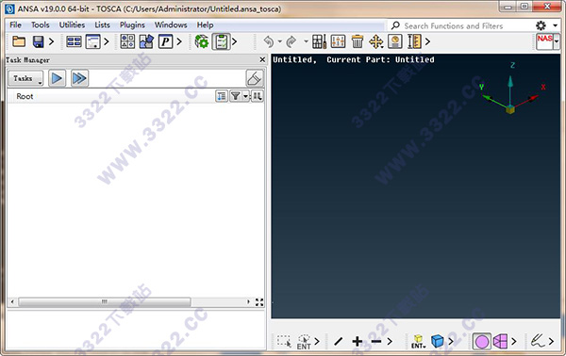Click the filter funnel icon
This screenshot has height=356, width=566.
tap(236, 96)
